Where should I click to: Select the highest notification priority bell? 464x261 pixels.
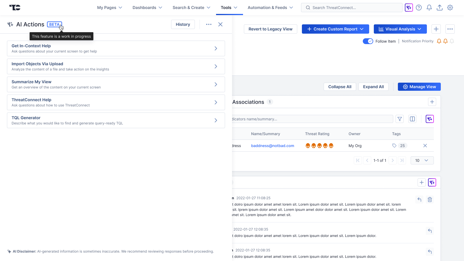[439, 41]
